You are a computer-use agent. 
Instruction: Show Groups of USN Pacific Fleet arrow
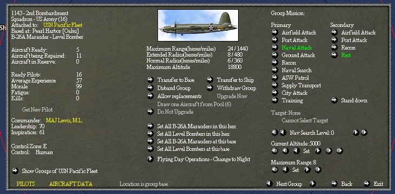[15, 171]
